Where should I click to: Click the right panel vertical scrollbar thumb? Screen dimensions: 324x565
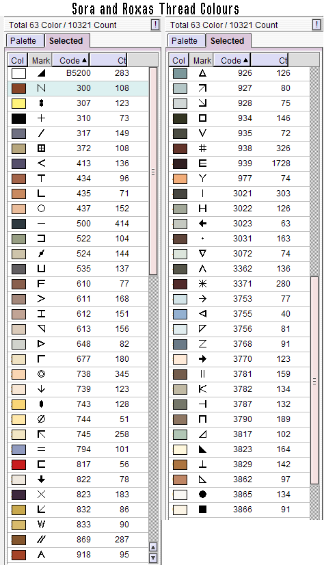pyautogui.click(x=314, y=381)
